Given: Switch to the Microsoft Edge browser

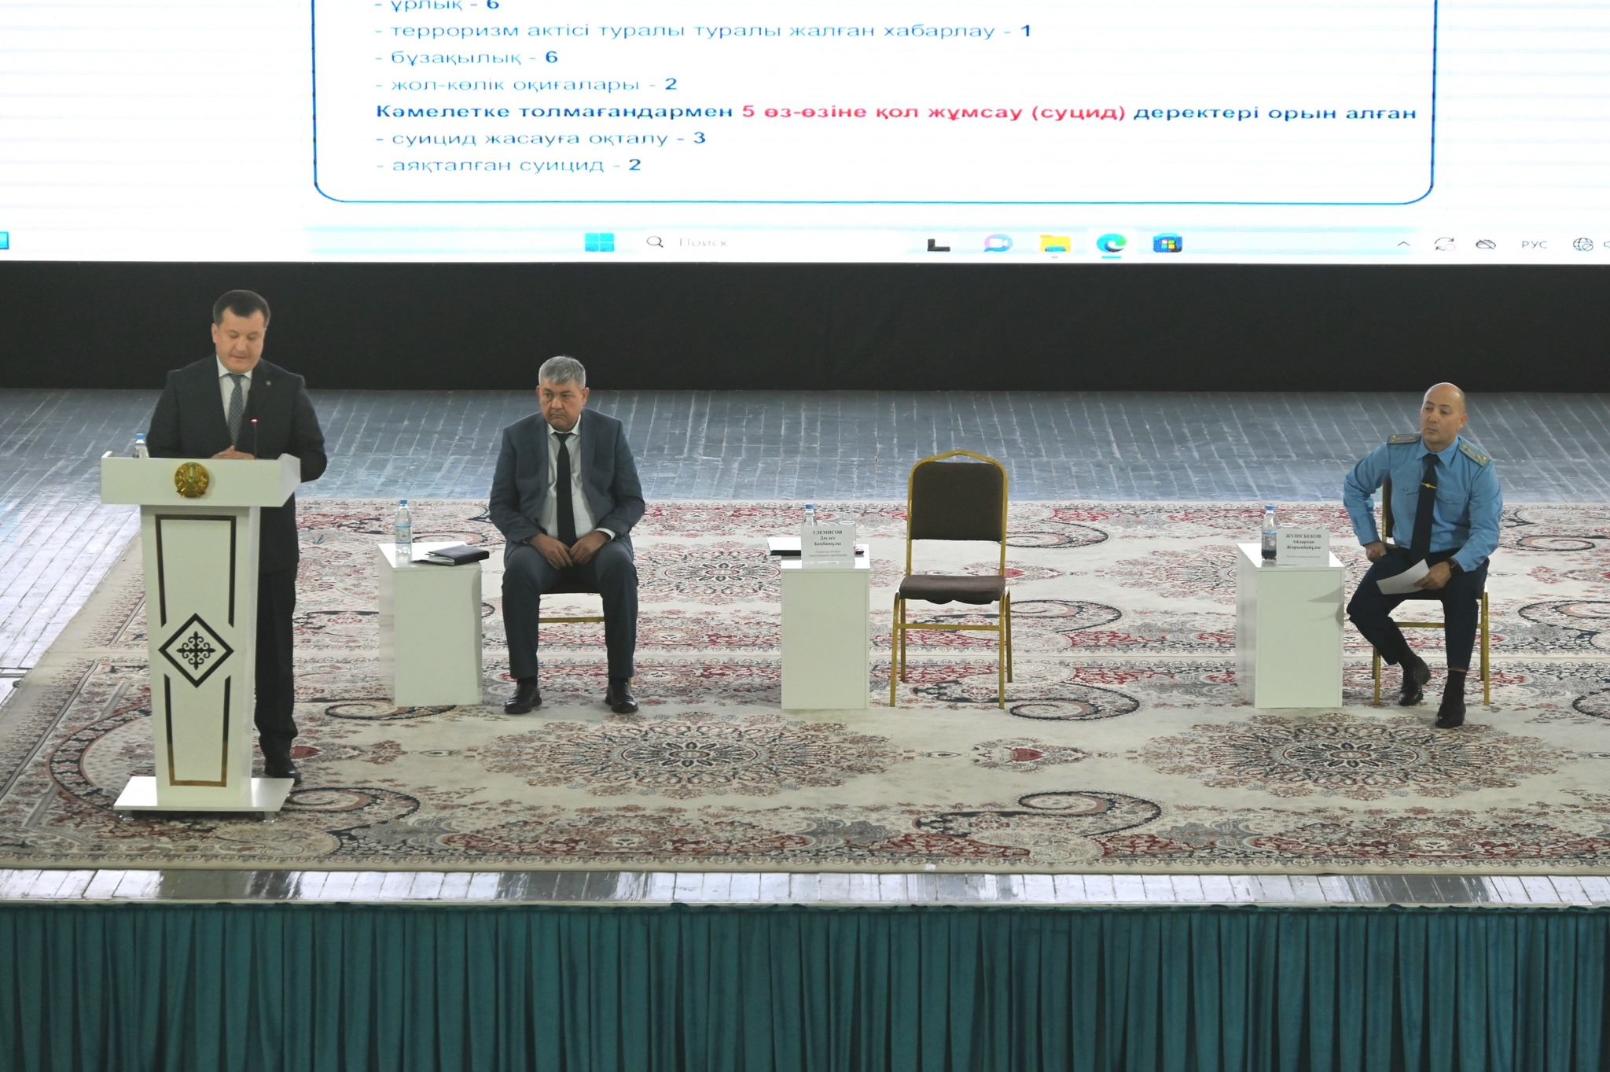Looking at the screenshot, I should coord(1112,244).
